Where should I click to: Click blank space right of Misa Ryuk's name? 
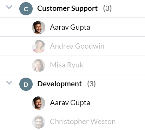(x=114, y=65)
